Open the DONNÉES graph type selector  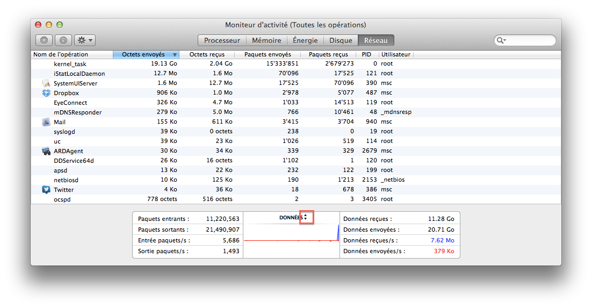[x=305, y=217]
